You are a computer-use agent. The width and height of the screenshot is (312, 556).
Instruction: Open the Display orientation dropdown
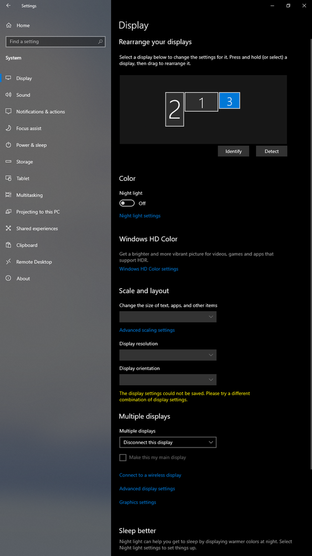tap(168, 380)
